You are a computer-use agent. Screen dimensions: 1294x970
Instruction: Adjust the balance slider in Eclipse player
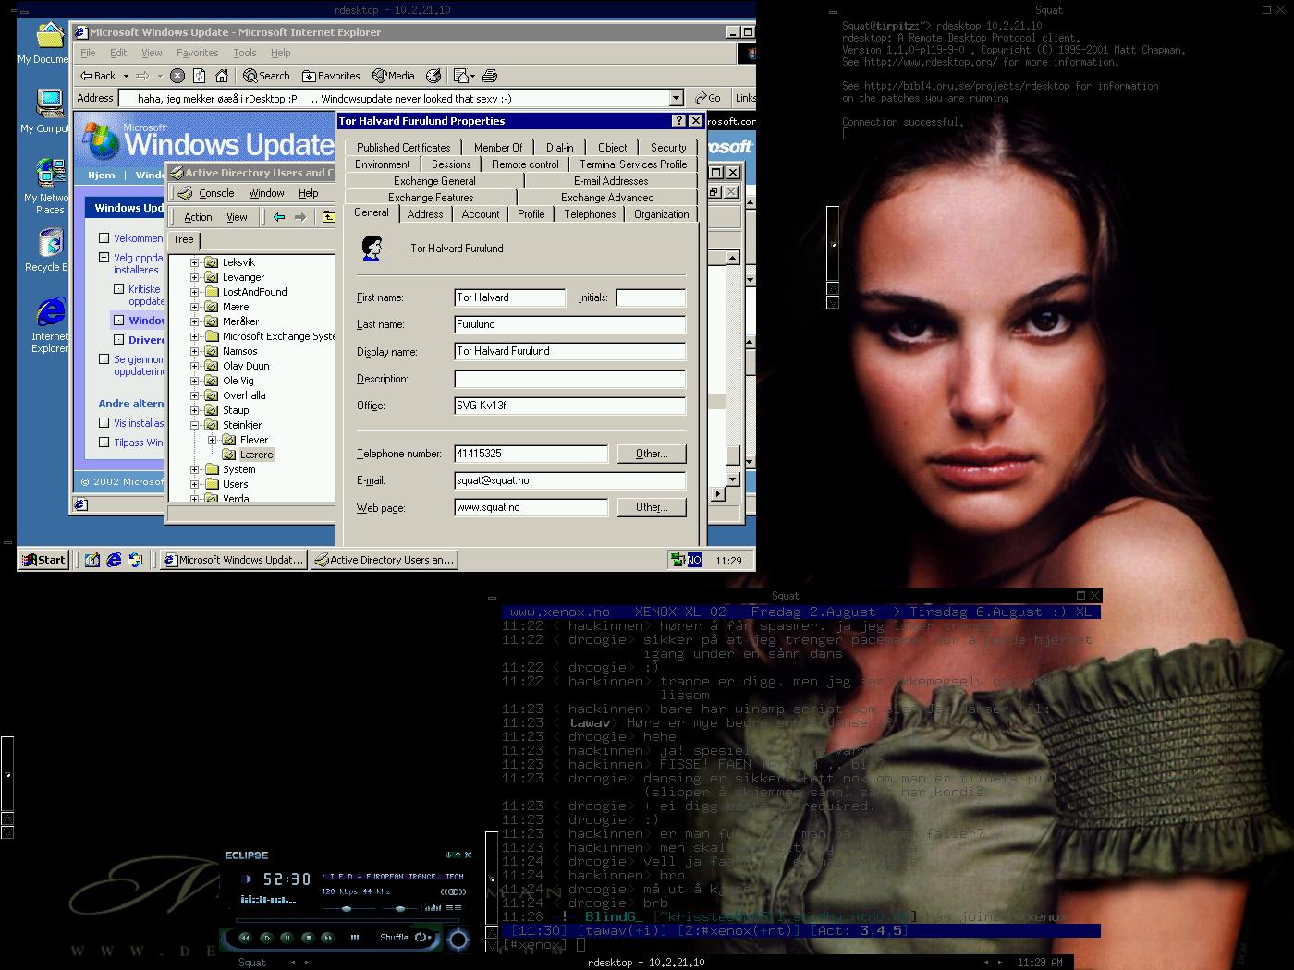click(x=400, y=909)
